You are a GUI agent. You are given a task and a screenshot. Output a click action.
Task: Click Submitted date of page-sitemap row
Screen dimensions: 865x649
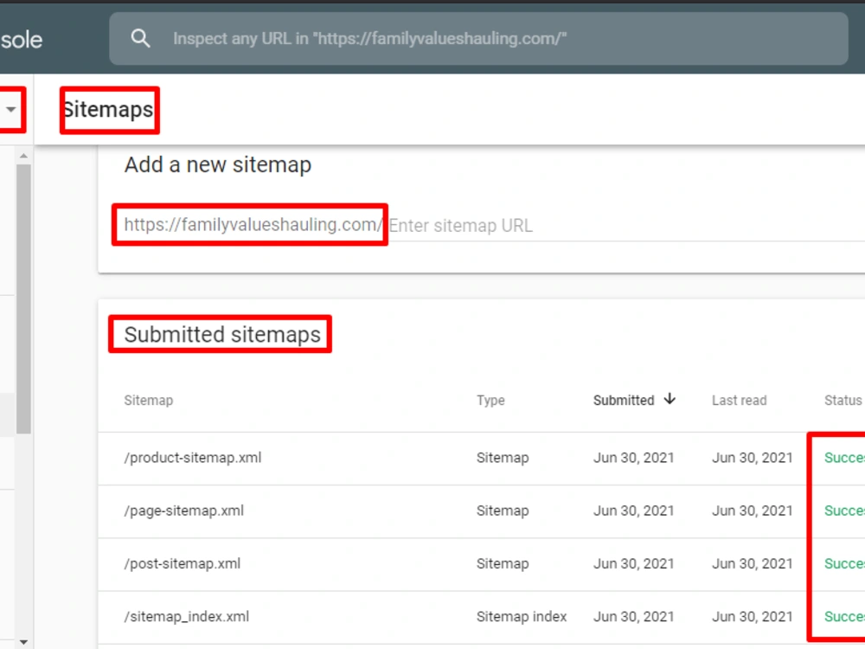[x=634, y=511]
